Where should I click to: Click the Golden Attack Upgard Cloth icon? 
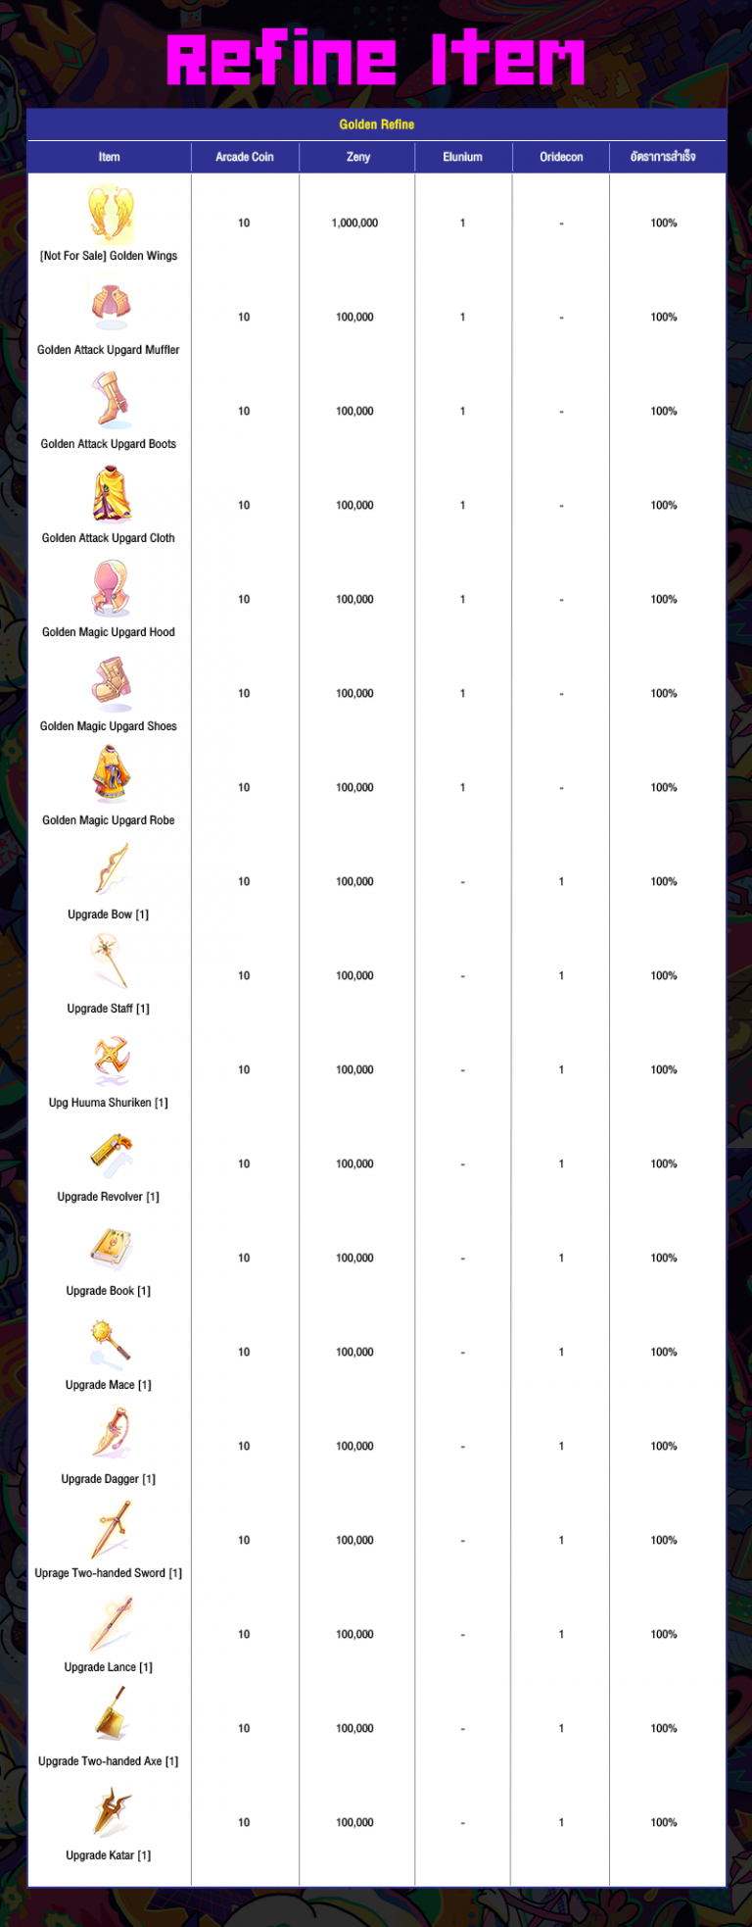[111, 494]
